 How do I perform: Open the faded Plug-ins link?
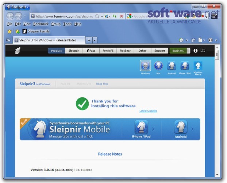click(x=65, y=84)
